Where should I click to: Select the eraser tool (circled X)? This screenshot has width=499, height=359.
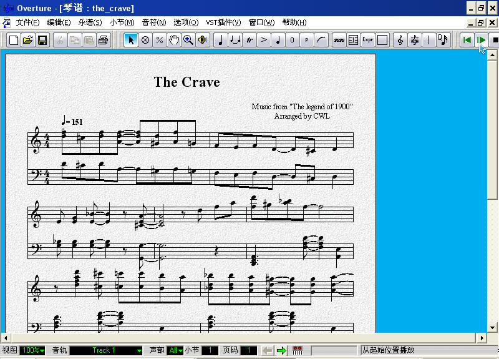click(x=145, y=40)
